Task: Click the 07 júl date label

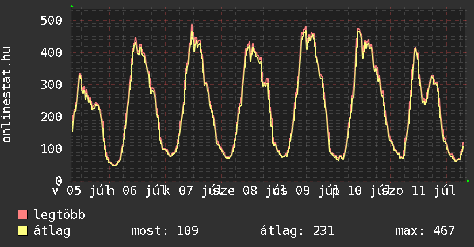Action: coord(197,191)
